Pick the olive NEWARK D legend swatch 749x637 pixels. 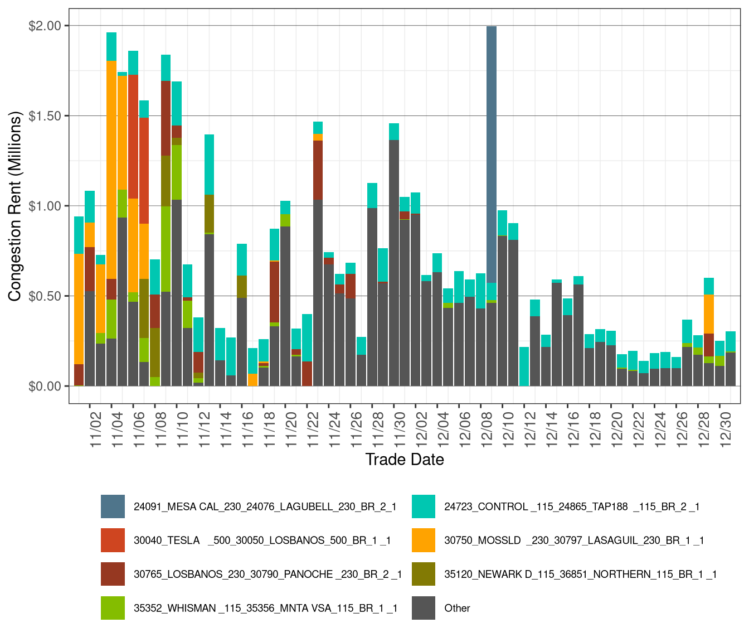423,574
